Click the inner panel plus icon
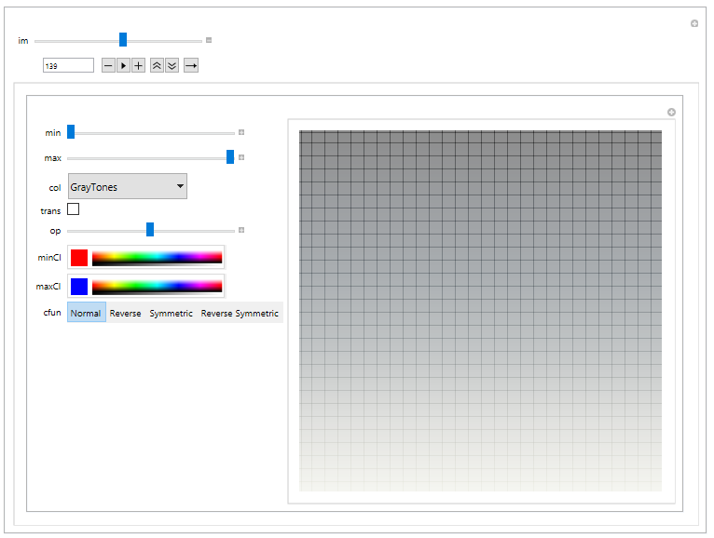 671,113
